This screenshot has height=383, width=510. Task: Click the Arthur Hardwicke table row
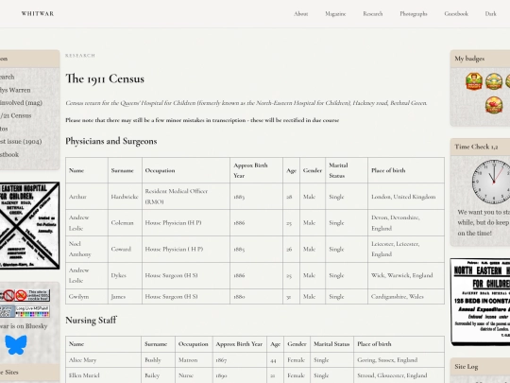[x=255, y=197]
